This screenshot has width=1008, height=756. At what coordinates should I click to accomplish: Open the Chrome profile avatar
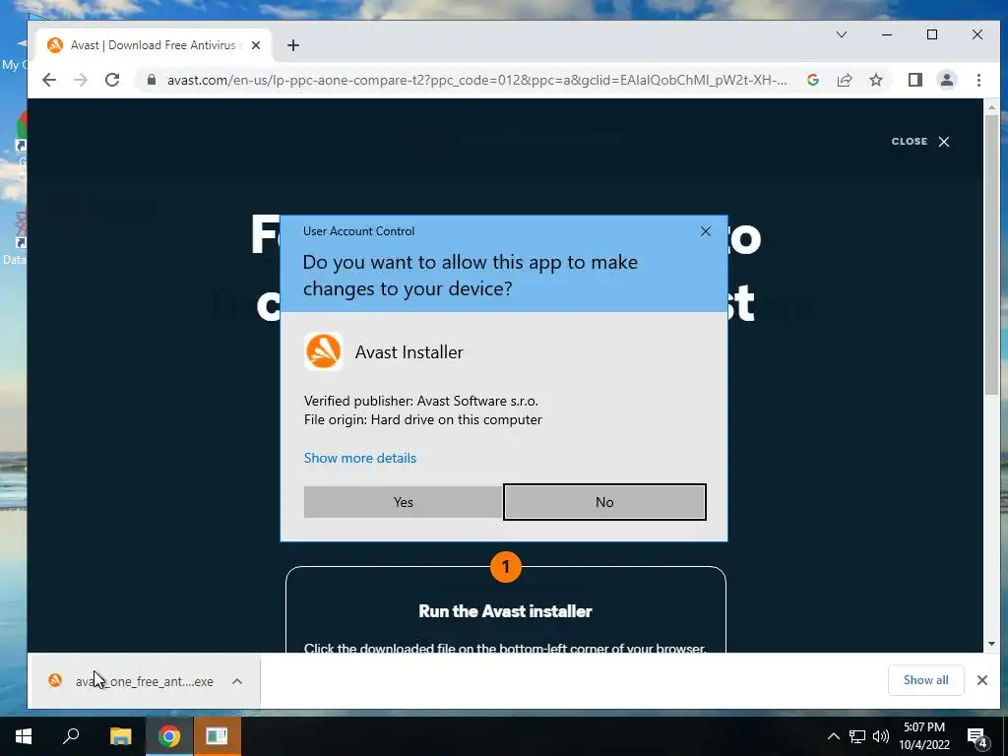click(946, 80)
